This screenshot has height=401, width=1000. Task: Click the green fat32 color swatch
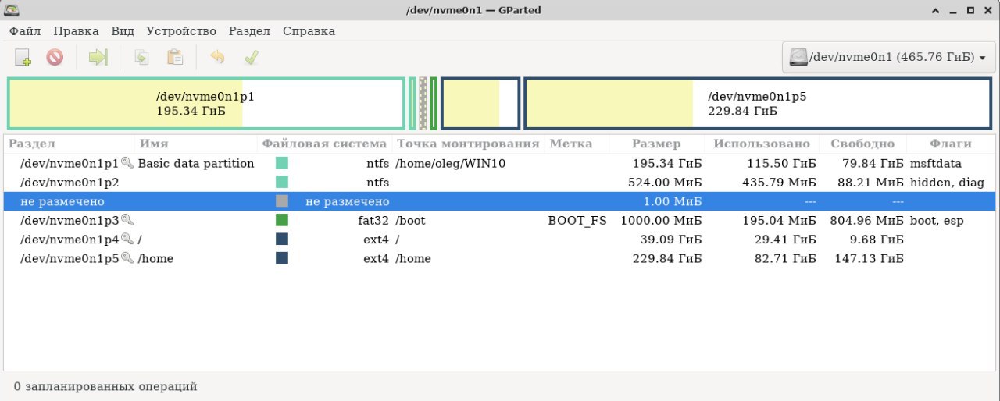point(282,220)
